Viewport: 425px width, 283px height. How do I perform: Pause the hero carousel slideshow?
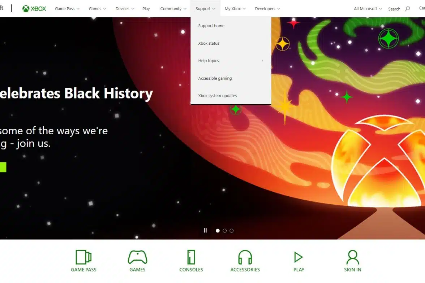(205, 230)
